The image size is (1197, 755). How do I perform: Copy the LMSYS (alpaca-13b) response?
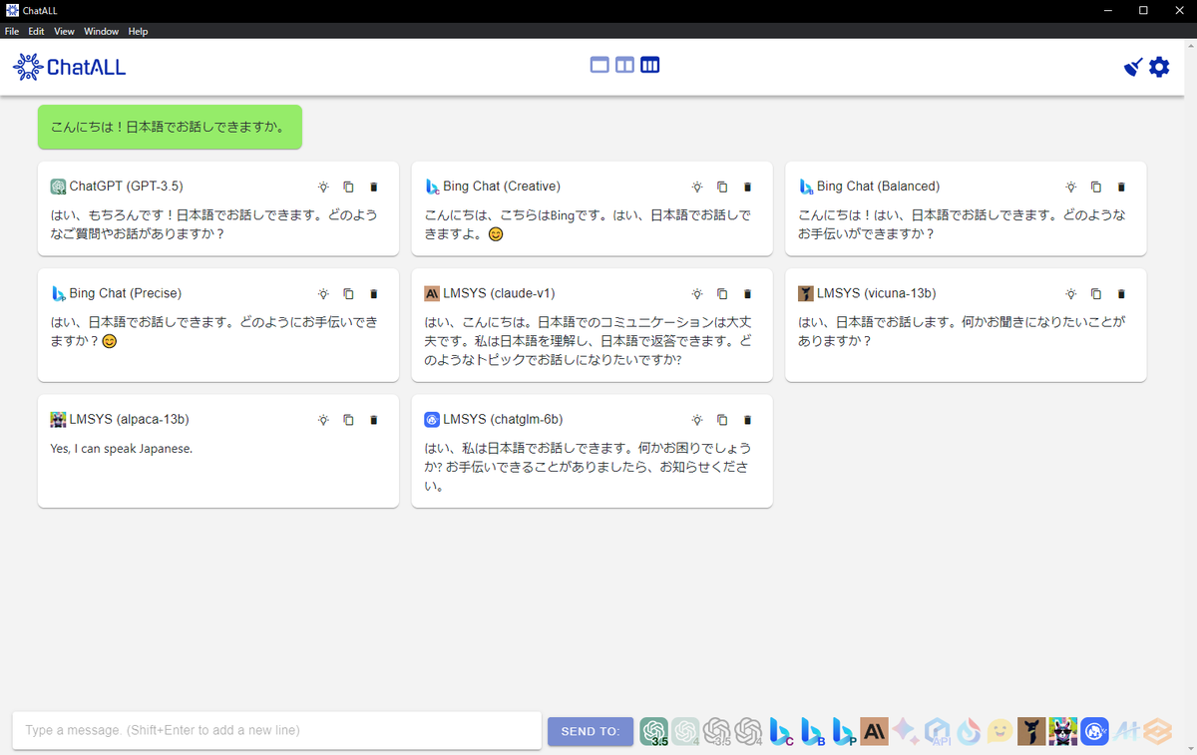pos(348,420)
